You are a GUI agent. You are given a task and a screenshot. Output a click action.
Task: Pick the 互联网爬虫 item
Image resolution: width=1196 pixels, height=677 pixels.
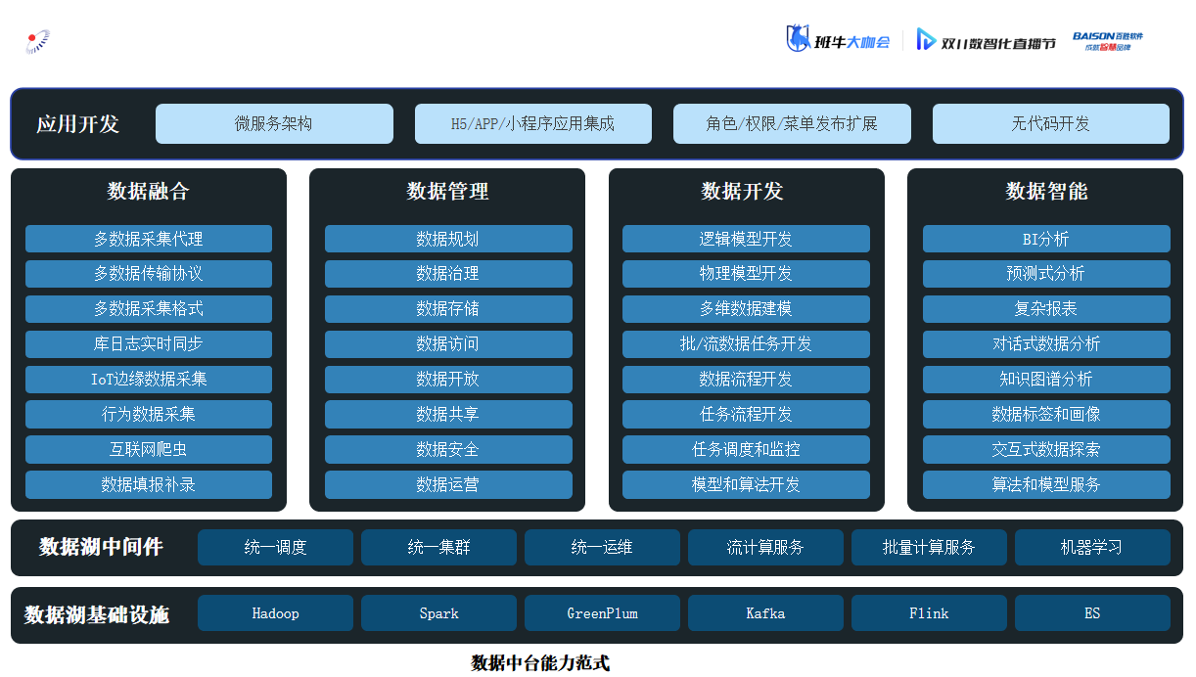[x=149, y=450]
